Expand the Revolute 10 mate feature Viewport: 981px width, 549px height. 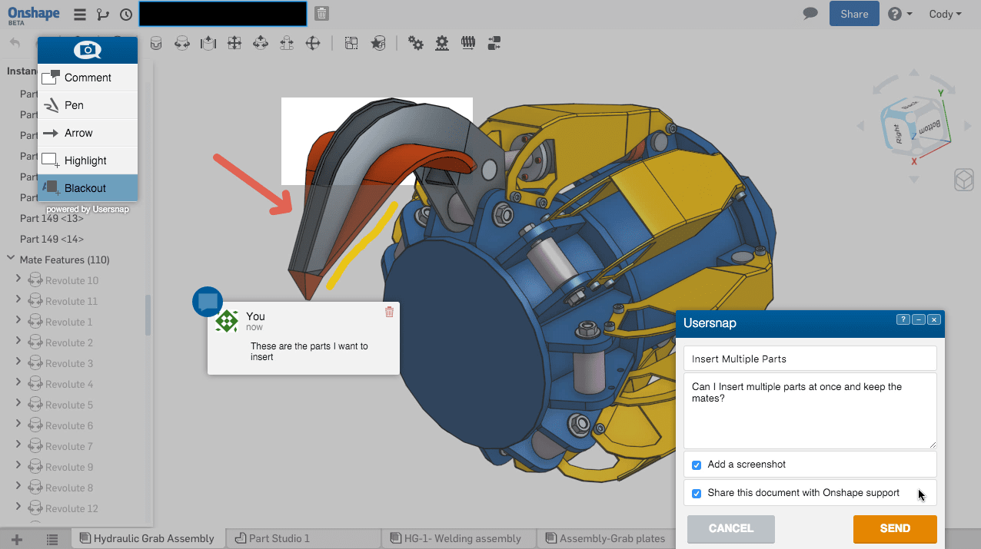[x=19, y=279]
